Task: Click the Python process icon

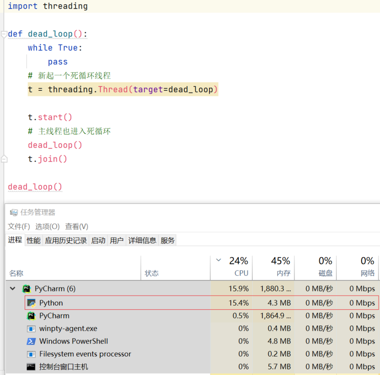Action: (x=31, y=303)
